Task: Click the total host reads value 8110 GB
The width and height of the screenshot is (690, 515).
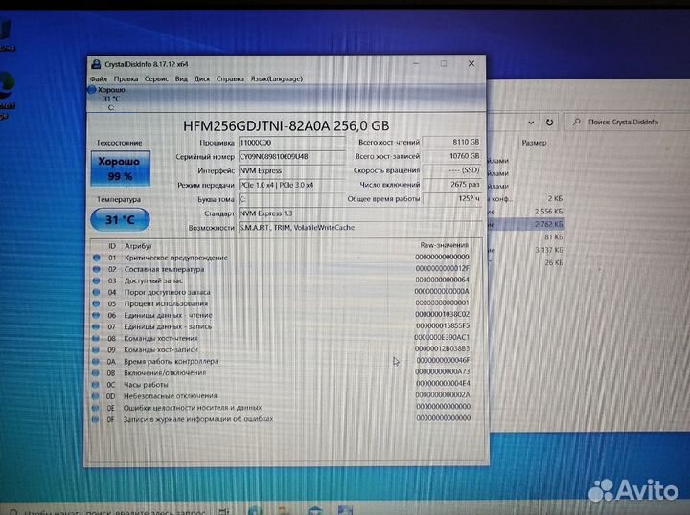Action: pos(451,142)
